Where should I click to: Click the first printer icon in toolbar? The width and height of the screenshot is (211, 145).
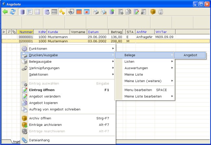[96, 12]
